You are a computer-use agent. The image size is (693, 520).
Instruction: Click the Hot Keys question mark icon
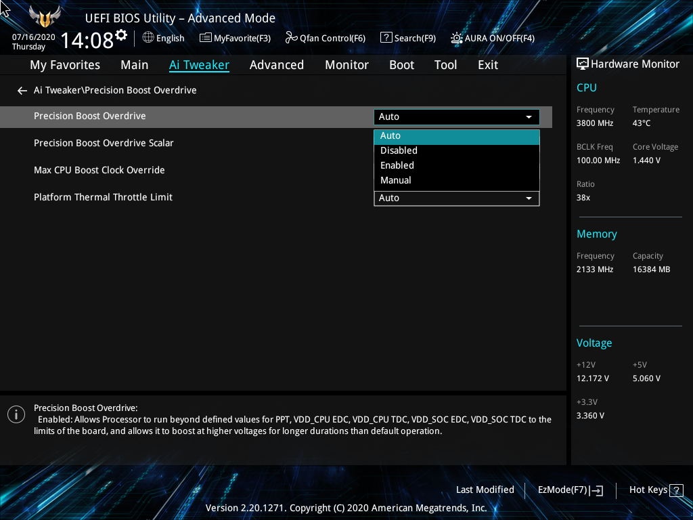click(x=676, y=490)
